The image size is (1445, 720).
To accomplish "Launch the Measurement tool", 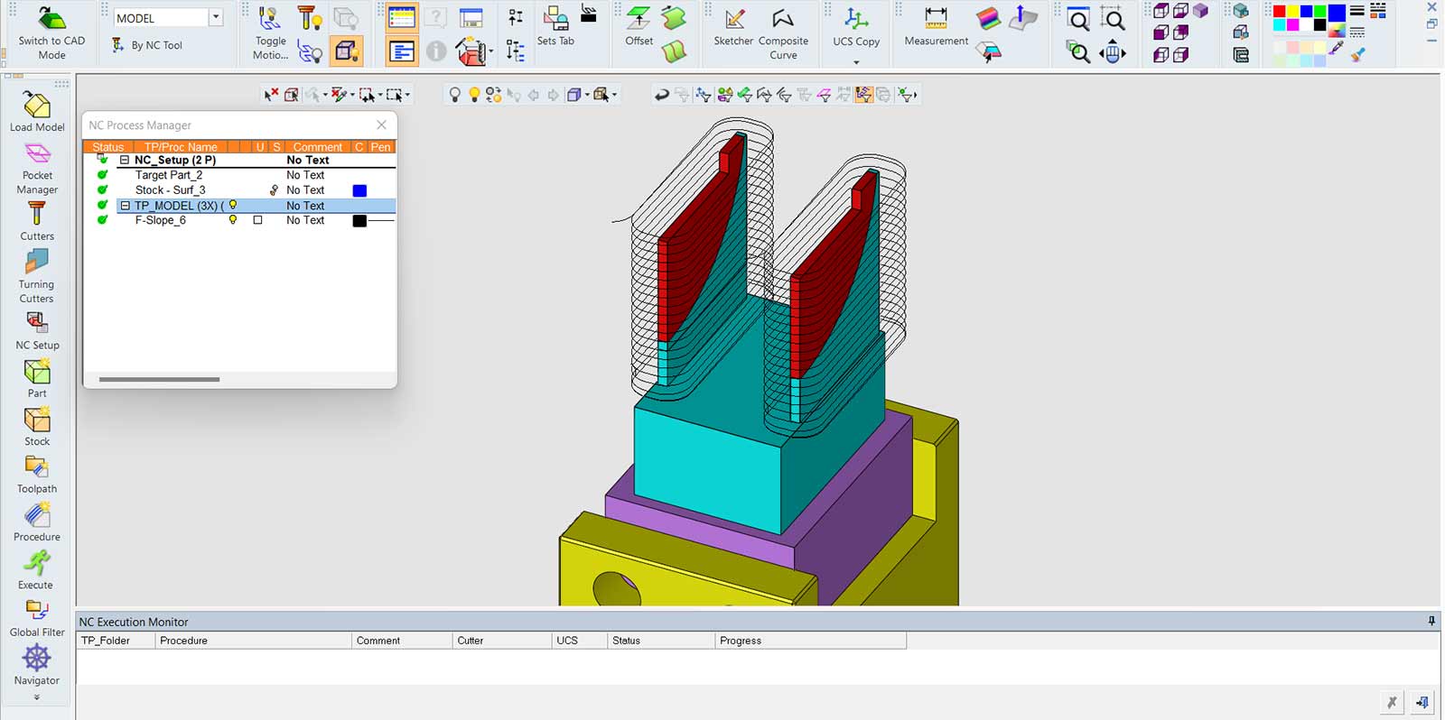I will coord(936,27).
